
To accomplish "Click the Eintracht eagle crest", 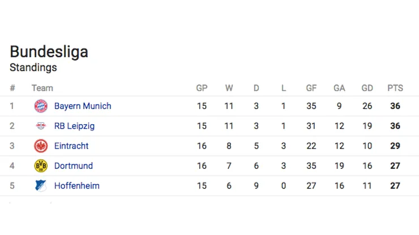I will point(41,146).
